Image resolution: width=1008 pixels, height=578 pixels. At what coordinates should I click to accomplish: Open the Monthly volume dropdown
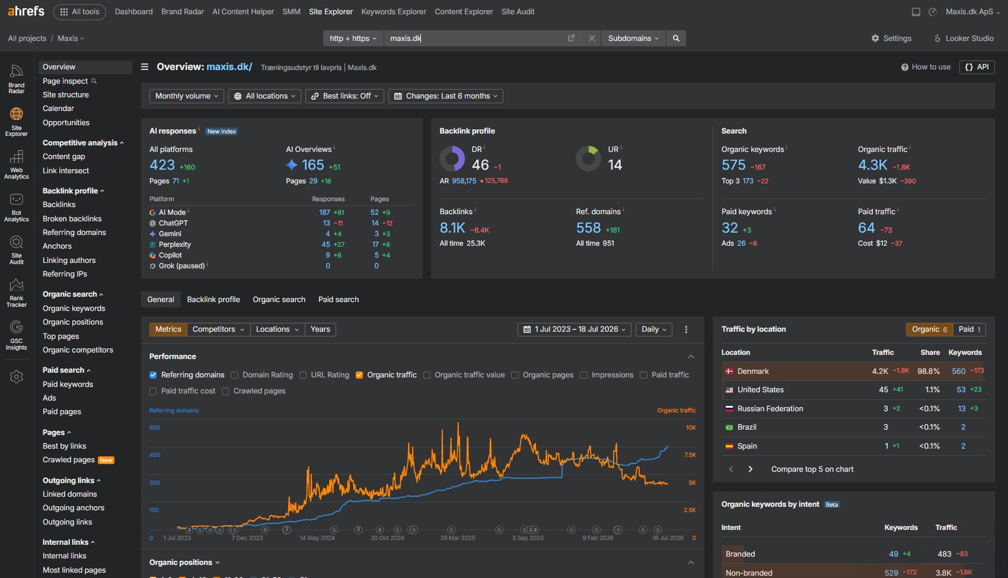pos(187,96)
